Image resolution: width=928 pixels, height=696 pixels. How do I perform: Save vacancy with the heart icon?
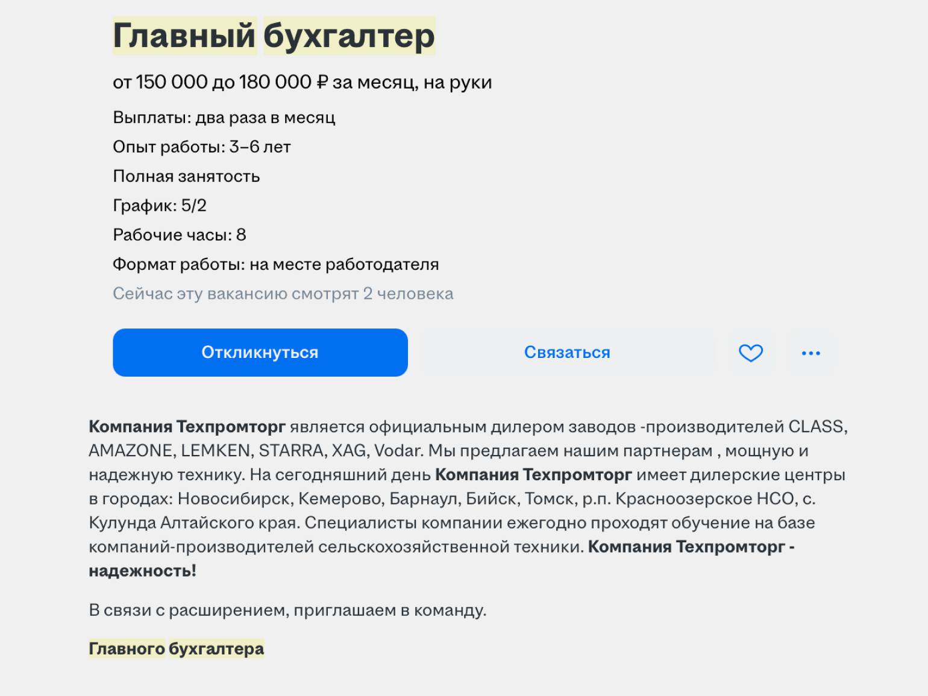click(750, 353)
